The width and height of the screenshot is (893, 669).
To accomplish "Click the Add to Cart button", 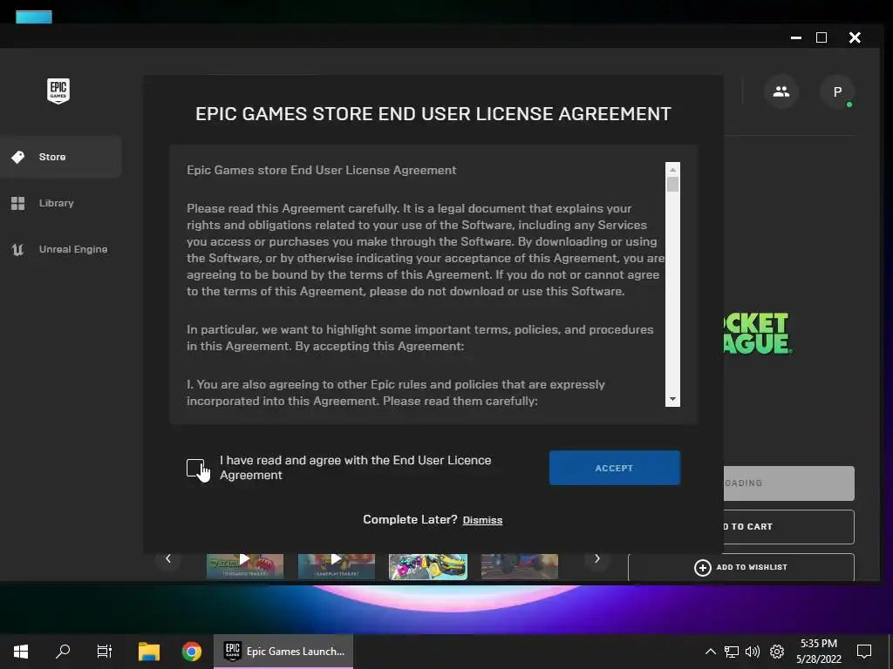I will pyautogui.click(x=788, y=527).
